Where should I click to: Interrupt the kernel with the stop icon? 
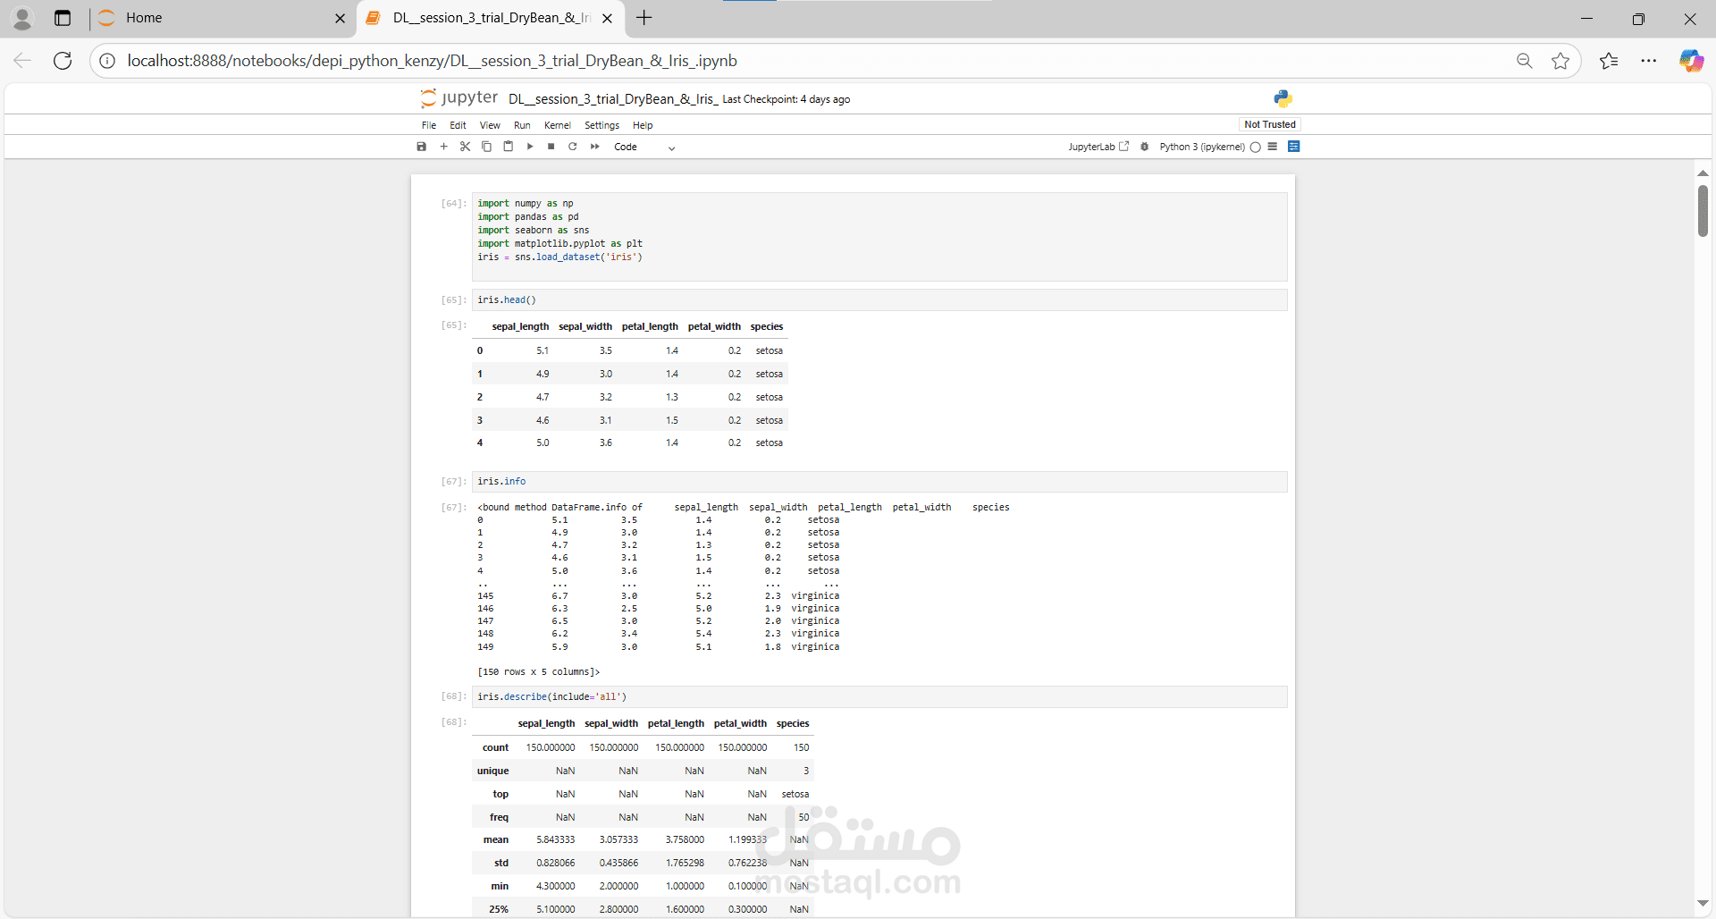coord(551,147)
